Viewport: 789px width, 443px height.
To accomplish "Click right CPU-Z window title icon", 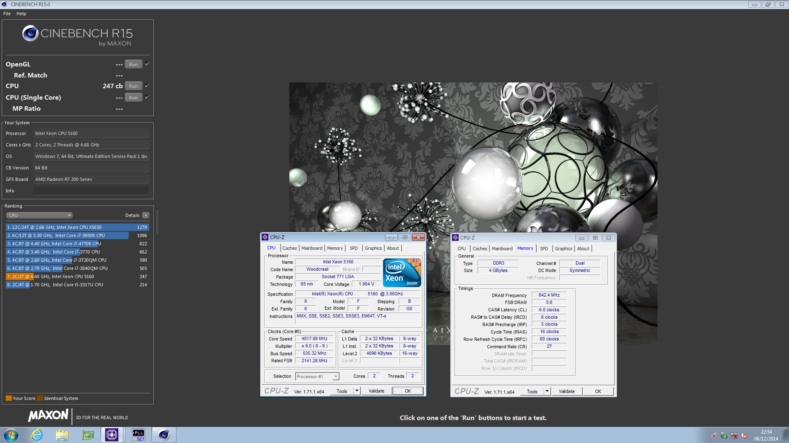I will click(455, 237).
